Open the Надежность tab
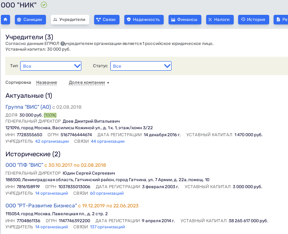 tap(144, 19)
